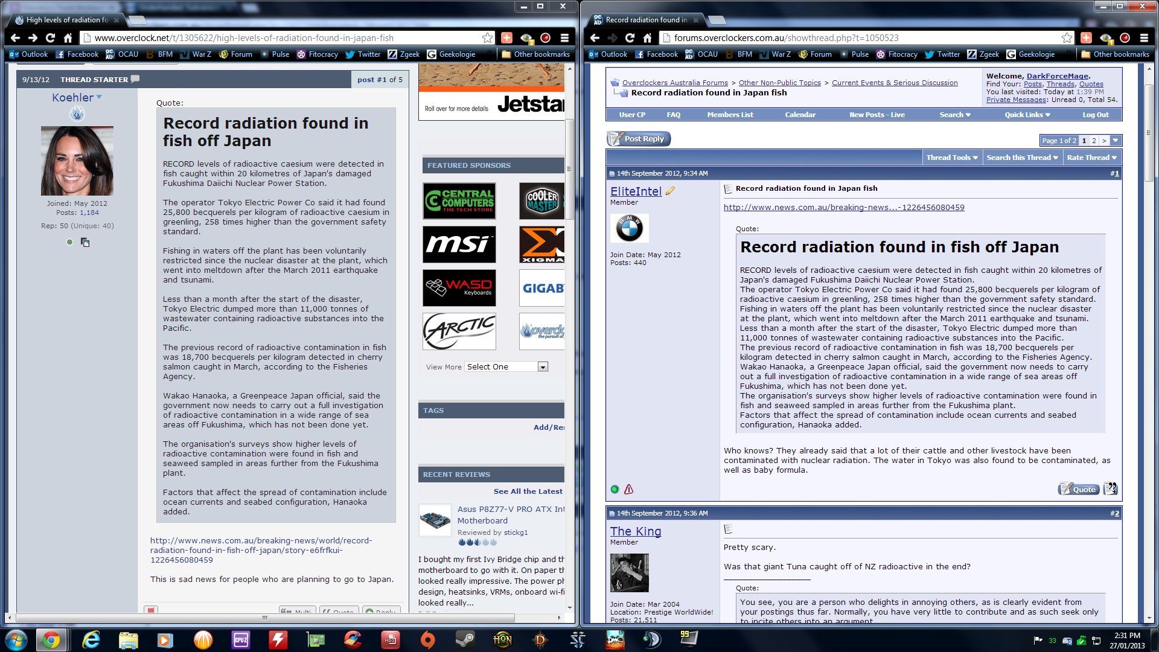Open Outlook bookmark in the left window
This screenshot has height=652, width=1159.
click(28, 54)
